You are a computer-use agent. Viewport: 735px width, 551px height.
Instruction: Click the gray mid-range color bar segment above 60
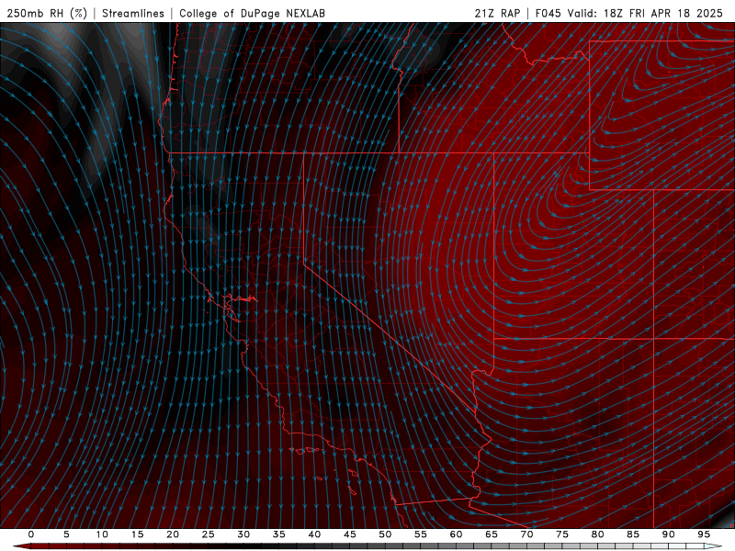465,546
